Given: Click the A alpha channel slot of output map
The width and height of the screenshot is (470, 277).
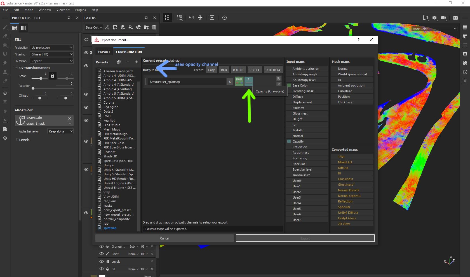Looking at the screenshot, I should point(248,81).
